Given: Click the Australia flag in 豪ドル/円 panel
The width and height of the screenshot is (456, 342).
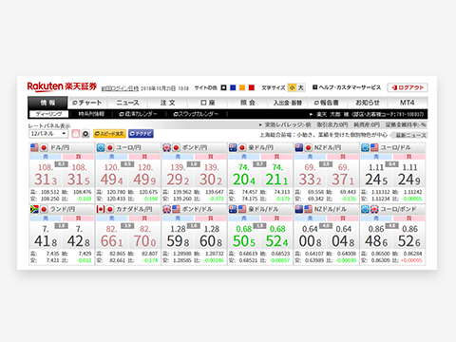Looking at the screenshot, I should coord(233,147).
